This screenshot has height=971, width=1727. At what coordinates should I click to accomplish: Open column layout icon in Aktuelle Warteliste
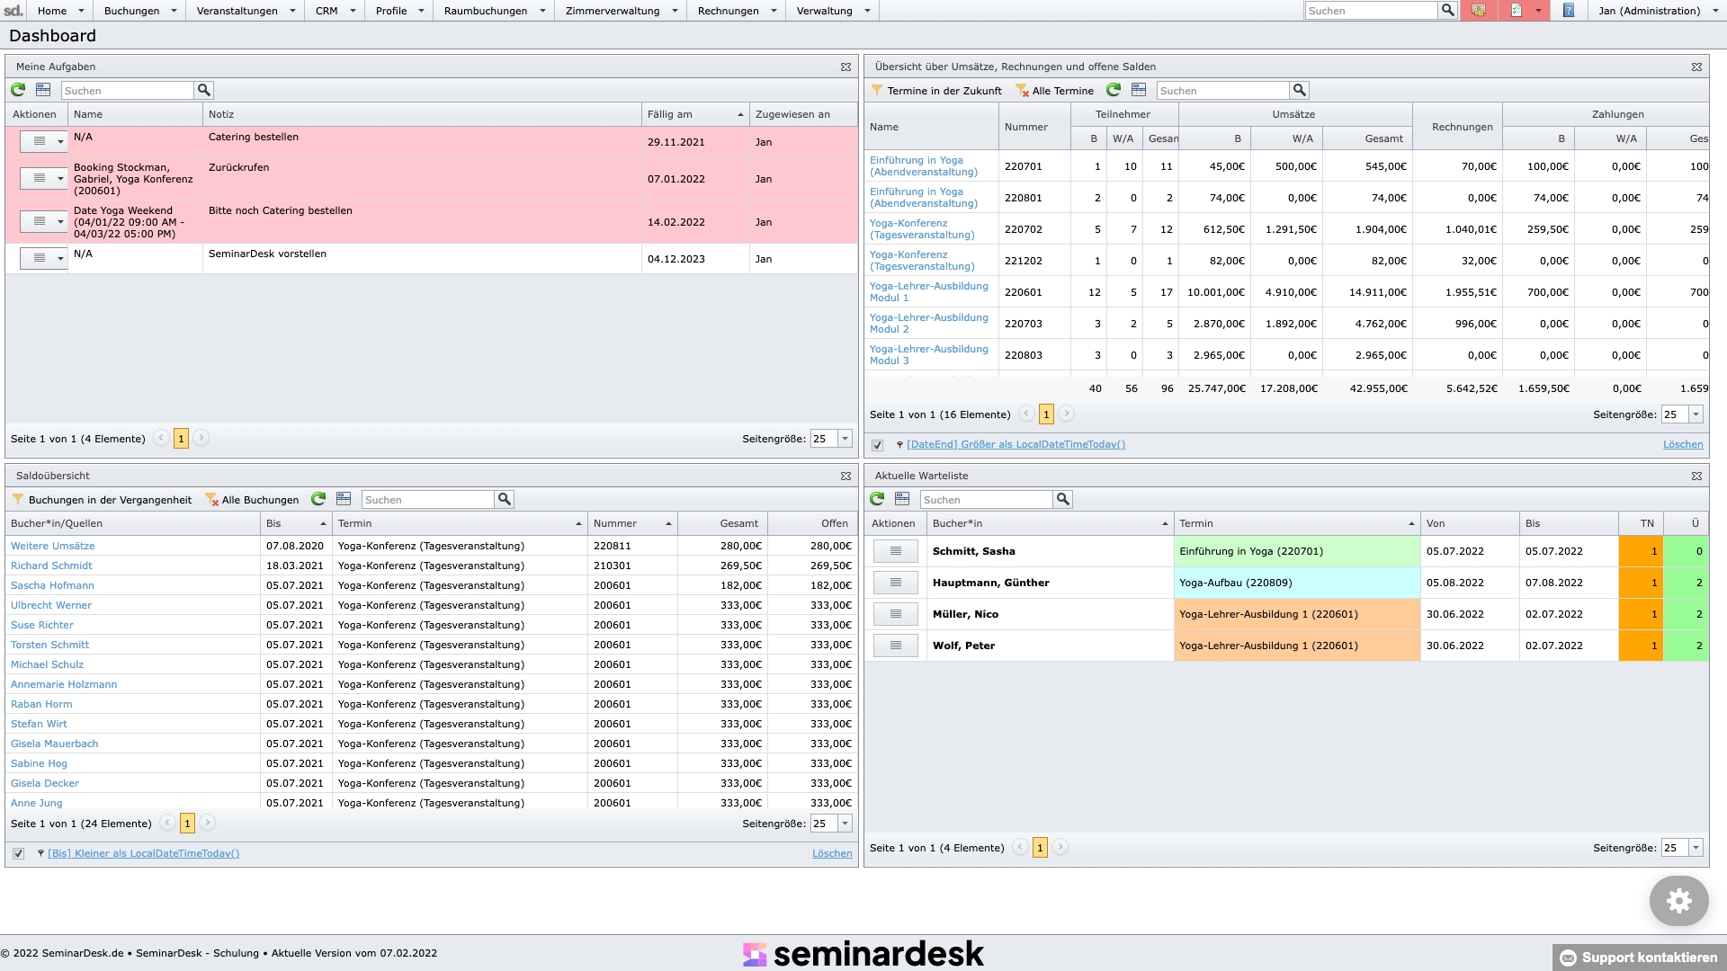tap(902, 499)
